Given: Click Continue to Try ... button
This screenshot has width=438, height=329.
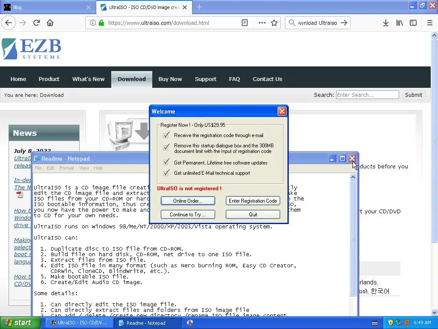Looking at the screenshot, I should coord(188,215).
